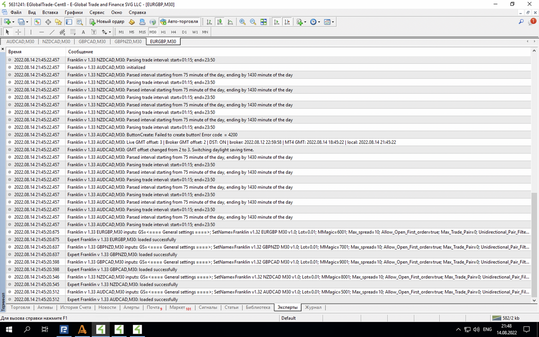Open the indicators list dropdown
This screenshot has width=539, height=337.
click(301, 22)
